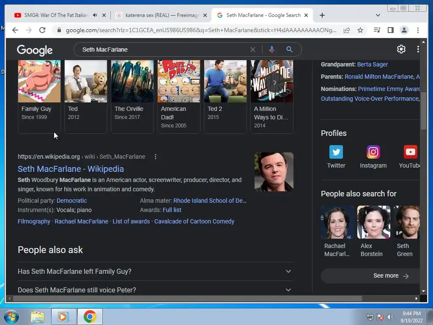Start voice search with microphone icon
433x325 pixels.
point(272,50)
